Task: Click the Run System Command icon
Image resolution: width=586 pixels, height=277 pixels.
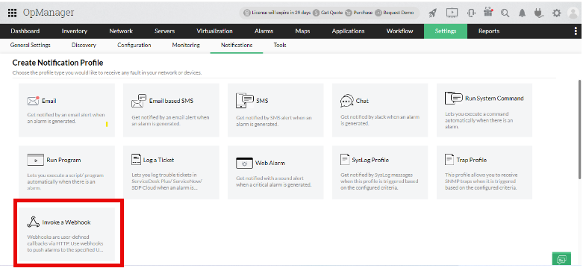Action: pyautogui.click(x=454, y=98)
